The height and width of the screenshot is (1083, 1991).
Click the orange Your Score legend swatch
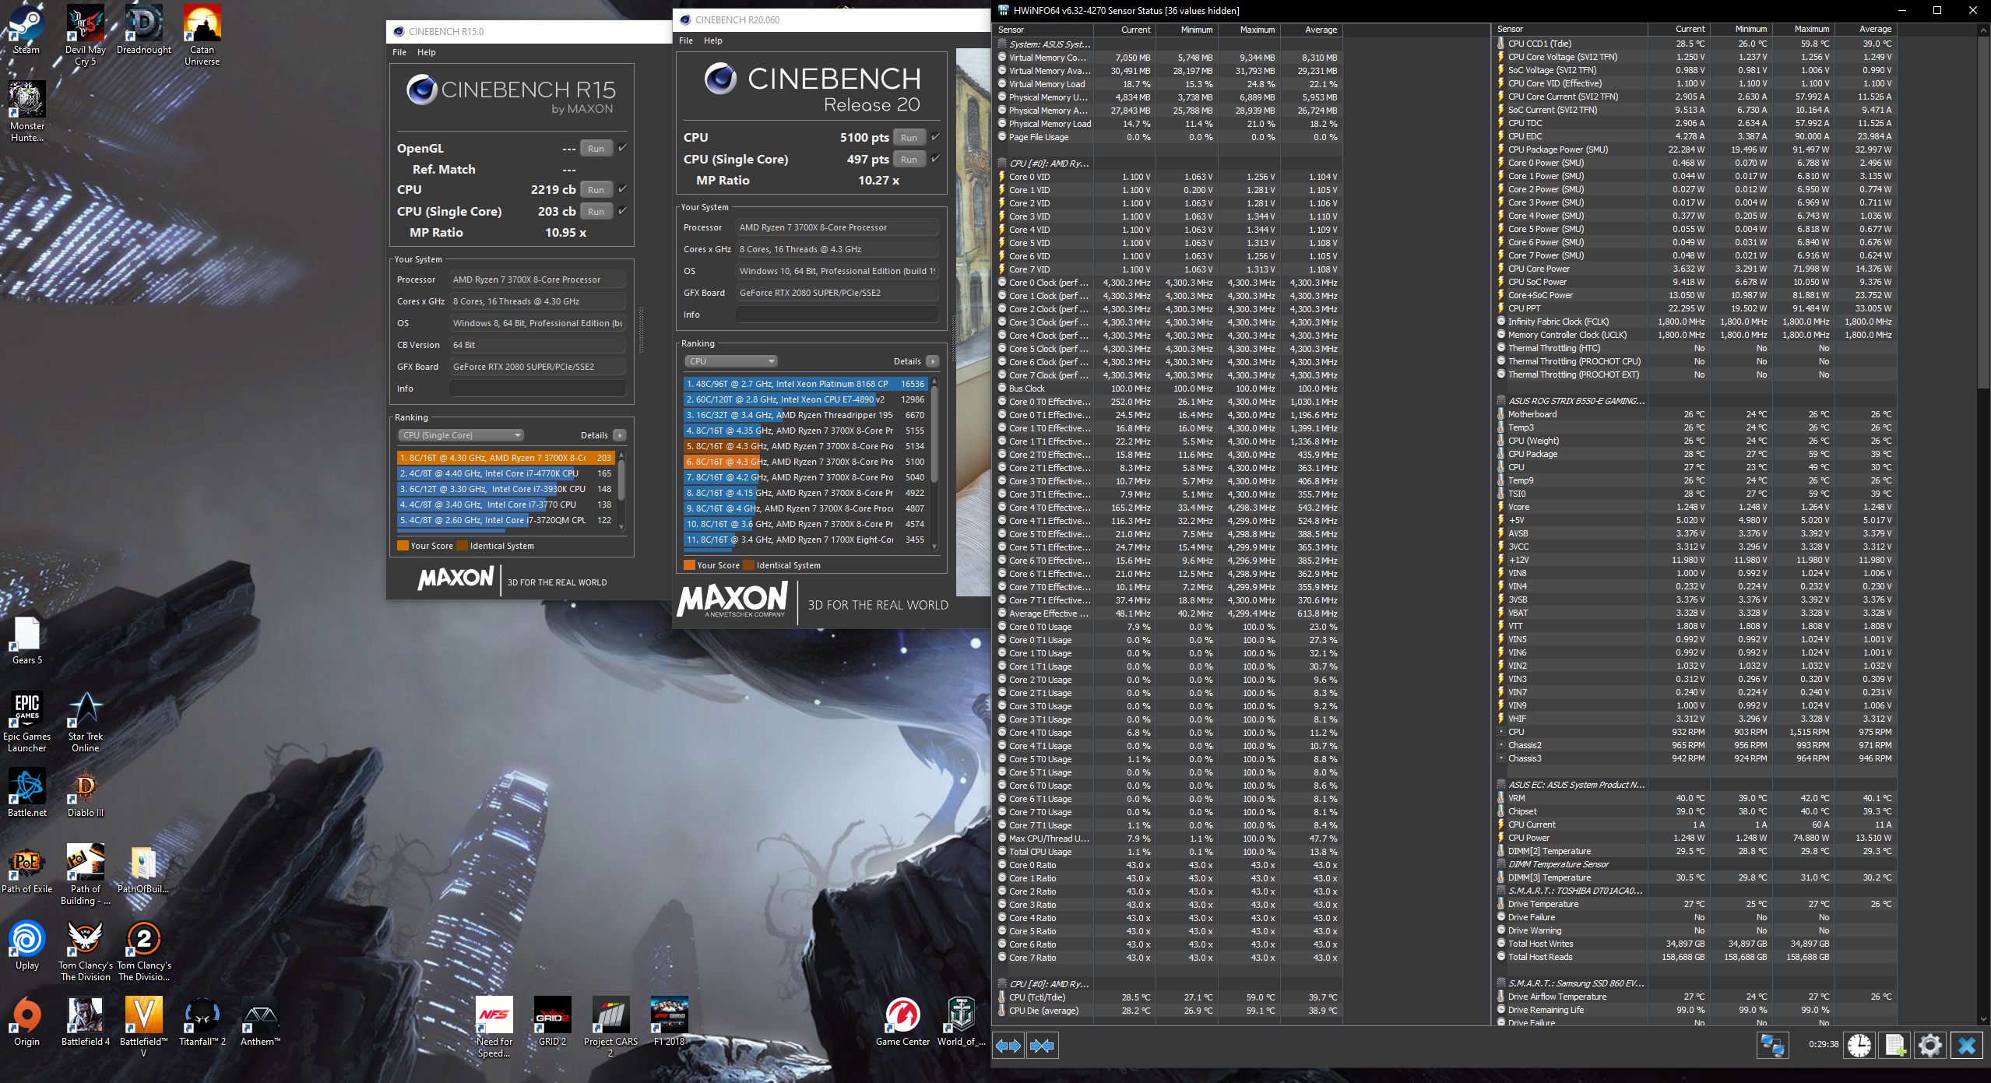point(403,545)
